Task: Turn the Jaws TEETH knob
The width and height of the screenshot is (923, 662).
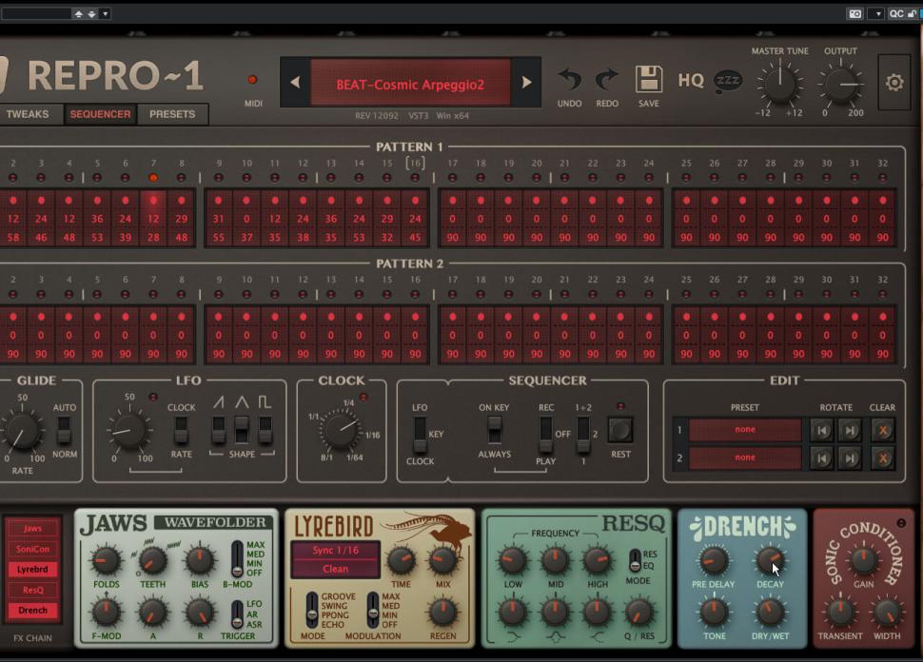Action: pos(152,561)
